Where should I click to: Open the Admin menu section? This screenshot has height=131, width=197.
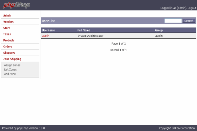[7, 15]
